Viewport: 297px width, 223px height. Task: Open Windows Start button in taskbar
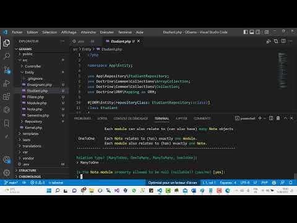pos(49,190)
